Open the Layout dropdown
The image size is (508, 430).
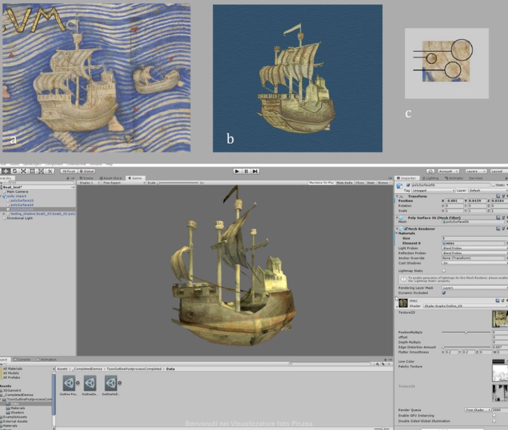coord(499,171)
